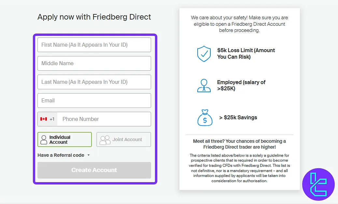This screenshot has width=338, height=204.
Task: Click the shield checkmark loss limit icon
Action: (x=204, y=54)
